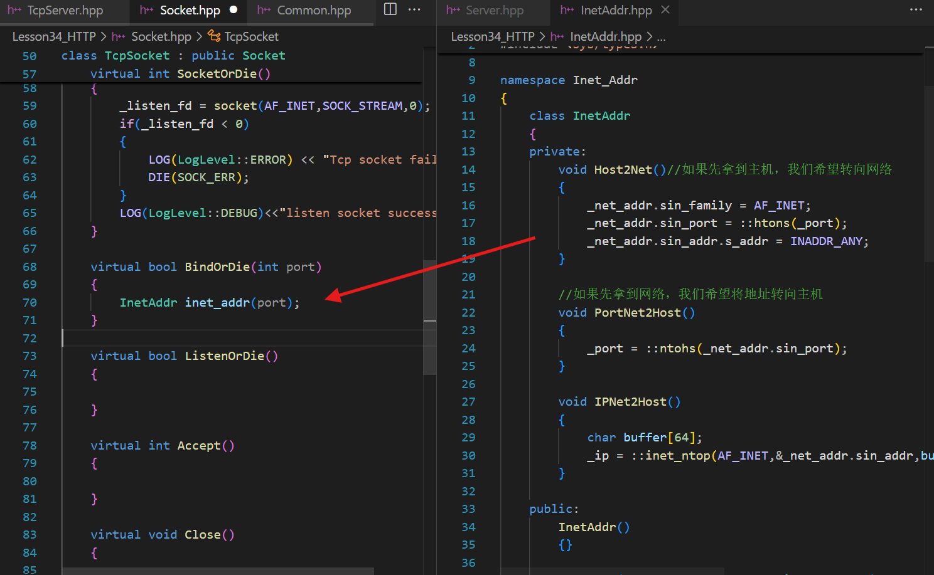Split the left editor group

coord(390,9)
